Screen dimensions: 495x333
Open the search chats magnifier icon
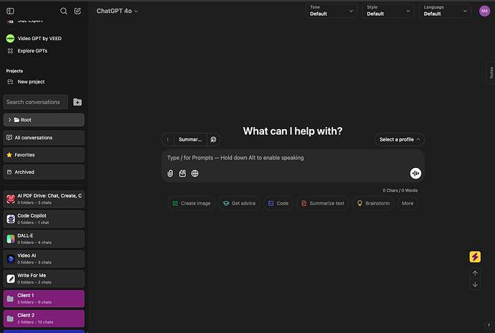[63, 11]
